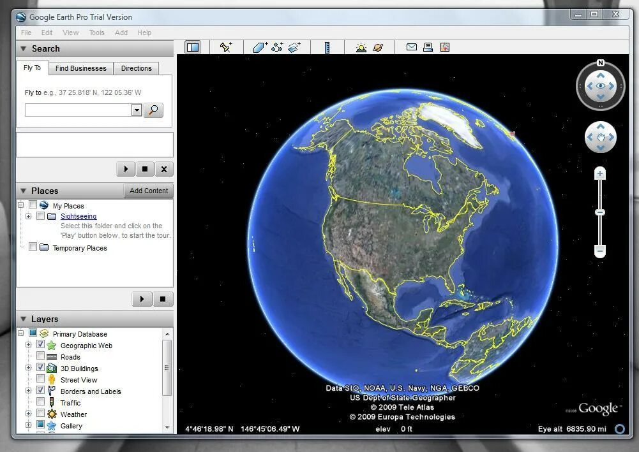Viewport: 639px width, 452px height.
Task: Click the Print icon in toolbar
Action: pos(428,47)
